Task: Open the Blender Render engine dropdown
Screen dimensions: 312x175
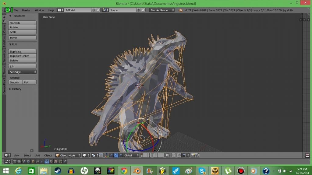Action: coord(162,10)
